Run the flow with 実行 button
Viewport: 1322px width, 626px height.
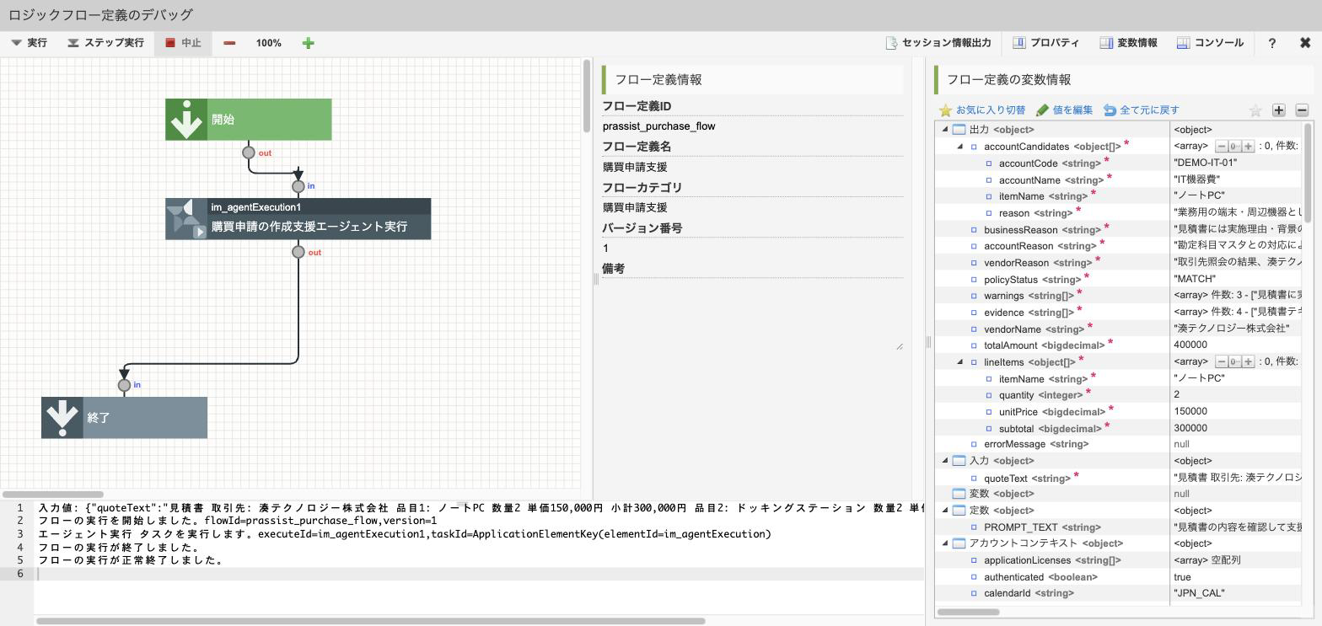29,43
